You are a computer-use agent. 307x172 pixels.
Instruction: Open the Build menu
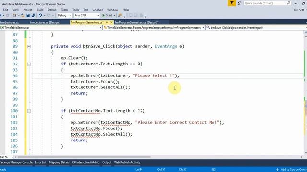click(x=40, y=10)
